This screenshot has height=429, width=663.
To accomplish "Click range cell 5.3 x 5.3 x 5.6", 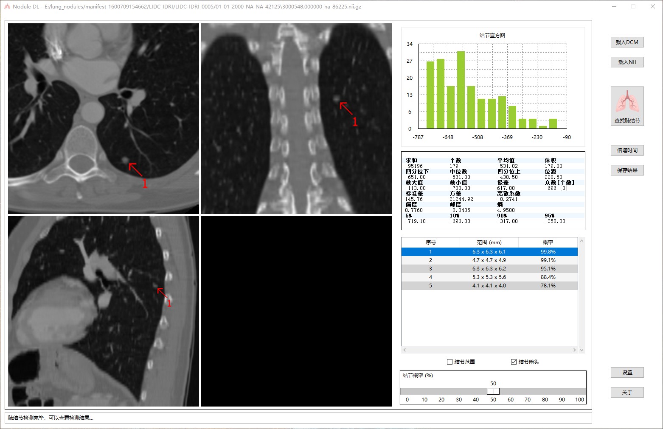I will [x=489, y=277].
